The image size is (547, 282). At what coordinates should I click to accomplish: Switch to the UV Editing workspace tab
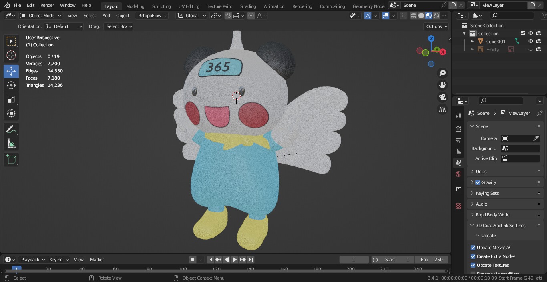click(x=189, y=6)
